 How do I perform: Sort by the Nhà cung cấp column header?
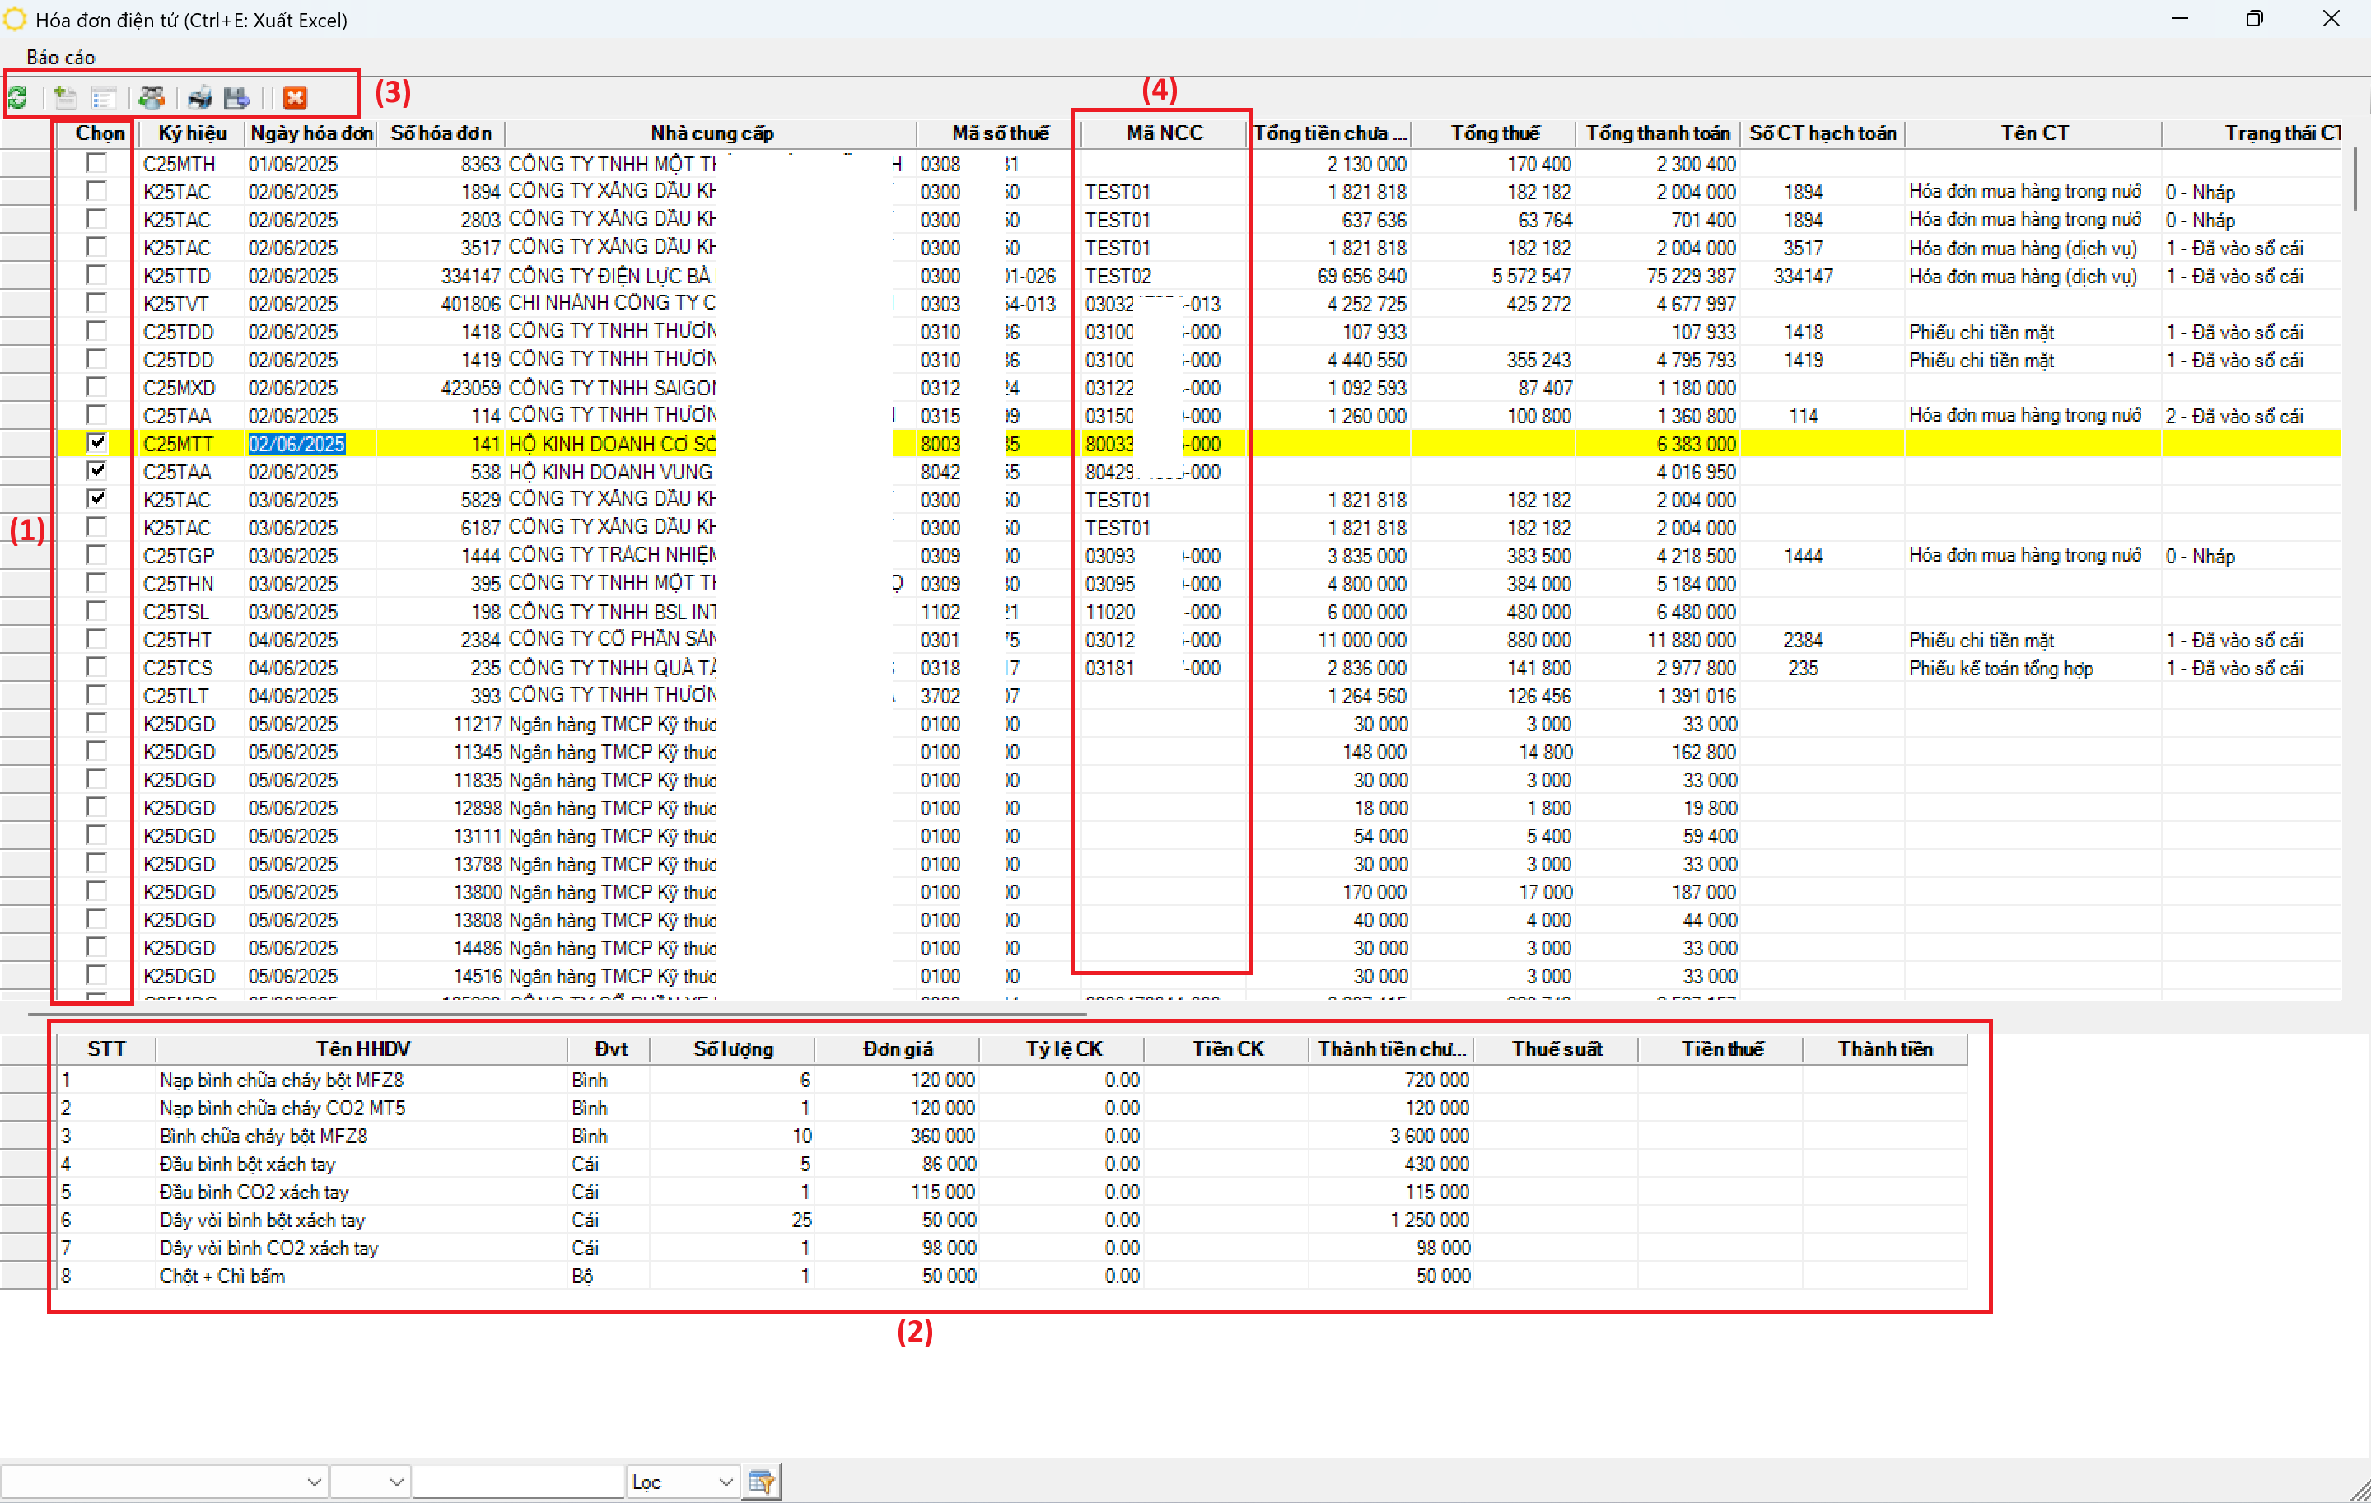click(711, 133)
